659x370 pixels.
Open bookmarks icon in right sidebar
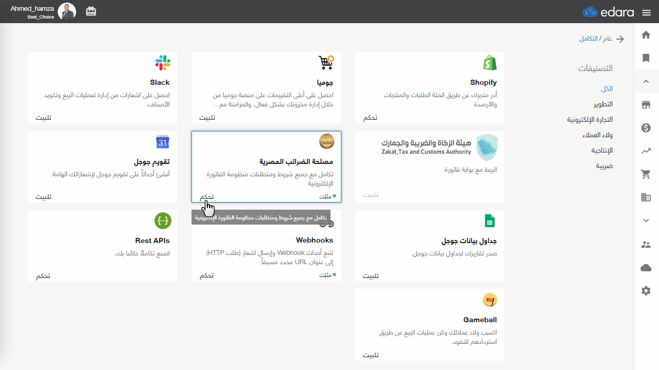tap(646, 58)
